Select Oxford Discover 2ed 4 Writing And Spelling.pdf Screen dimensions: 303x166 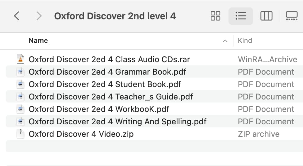tap(117, 122)
